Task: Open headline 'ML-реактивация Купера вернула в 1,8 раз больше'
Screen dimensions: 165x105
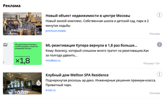Action: coord(91,45)
